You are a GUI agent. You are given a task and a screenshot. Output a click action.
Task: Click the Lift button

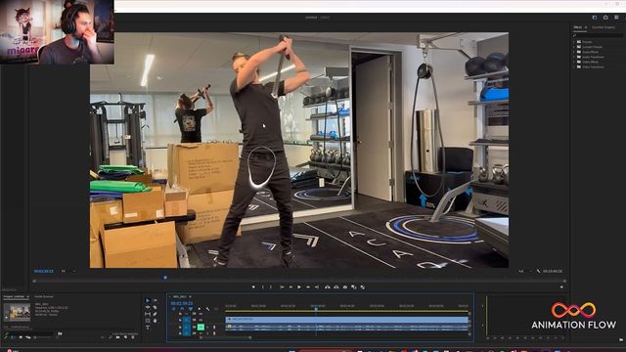coord(328,286)
